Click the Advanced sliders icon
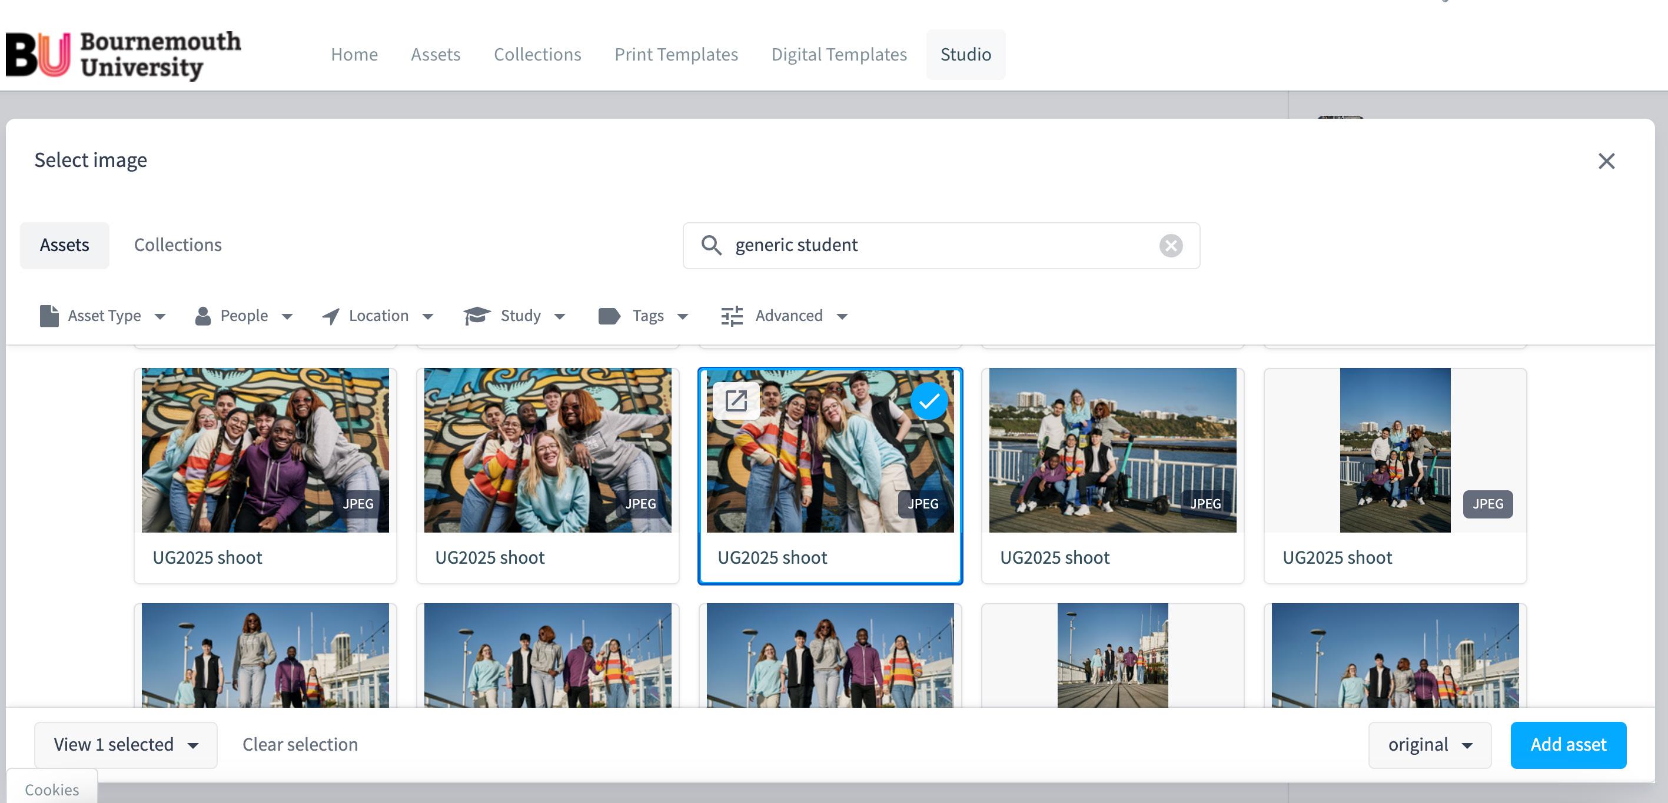 pos(732,316)
